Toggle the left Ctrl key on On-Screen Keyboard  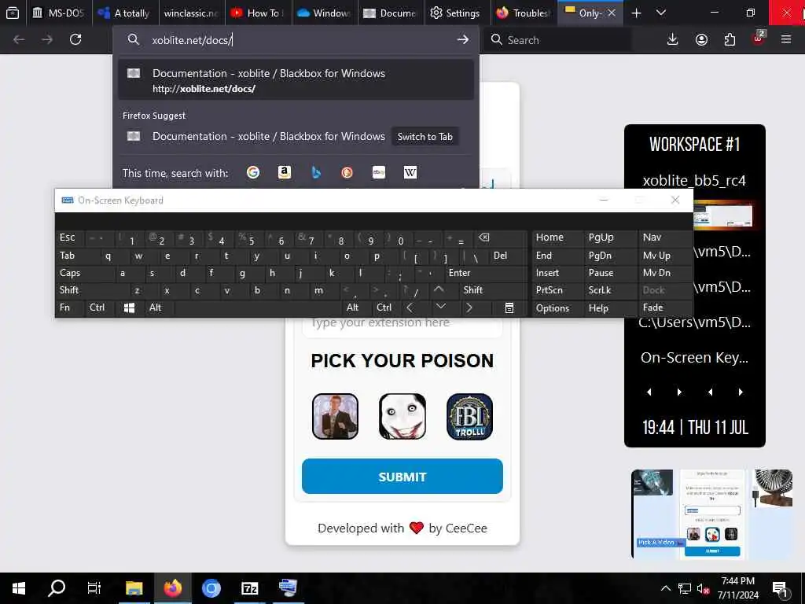100,308
